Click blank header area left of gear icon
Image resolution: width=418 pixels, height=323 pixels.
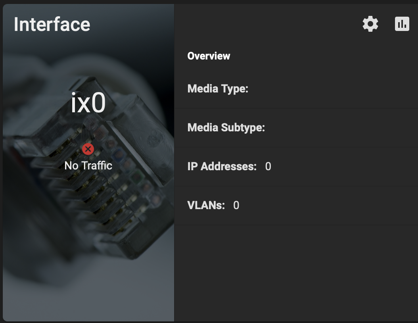(x=267, y=24)
